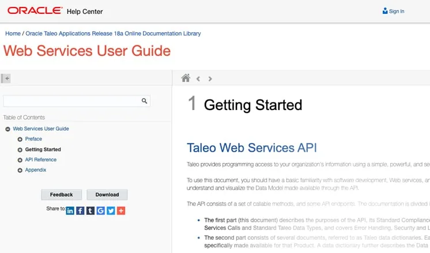Viewport: 430px width, 253px height.
Task: Click the Taleo Web Services API heading
Action: (x=252, y=148)
